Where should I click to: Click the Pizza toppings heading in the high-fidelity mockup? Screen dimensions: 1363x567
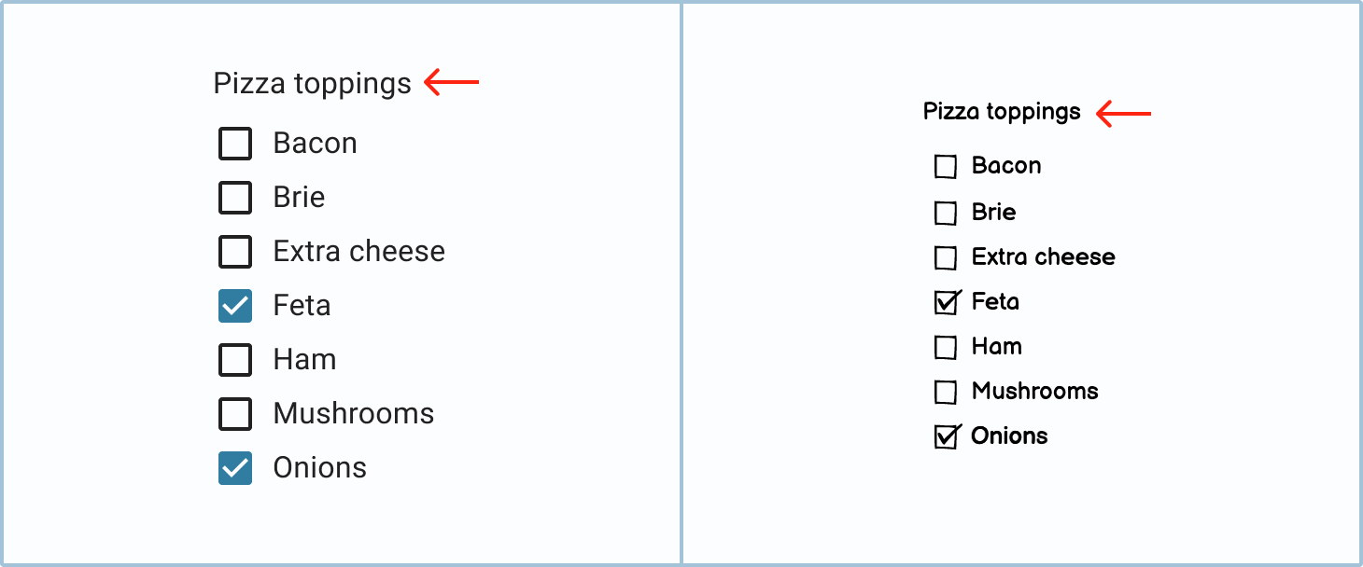[x=312, y=84]
